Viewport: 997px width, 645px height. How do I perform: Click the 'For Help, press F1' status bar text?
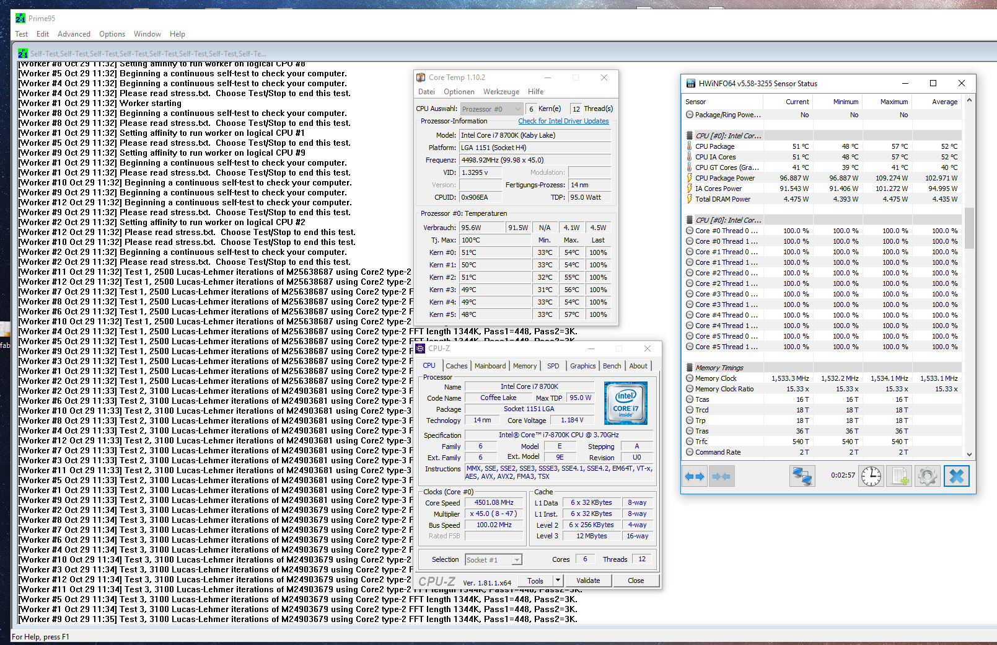pos(40,637)
